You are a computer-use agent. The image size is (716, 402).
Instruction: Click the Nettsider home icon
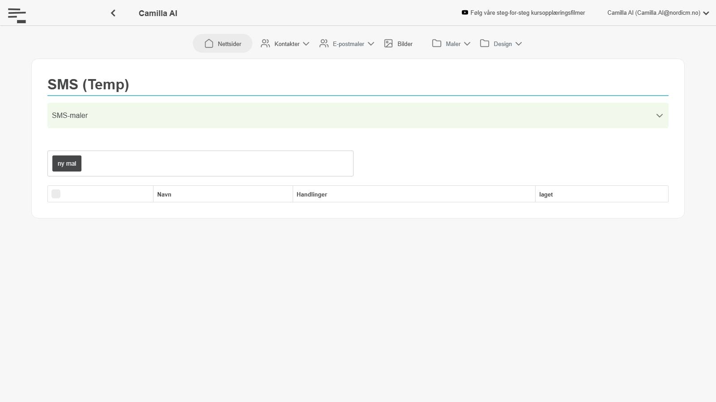tap(209, 43)
